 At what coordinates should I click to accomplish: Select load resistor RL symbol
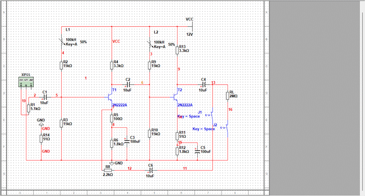pyautogui.click(x=228, y=96)
